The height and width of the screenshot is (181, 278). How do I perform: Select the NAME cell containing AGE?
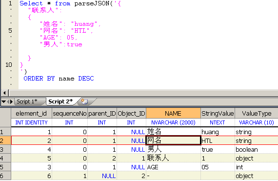click(x=173, y=167)
